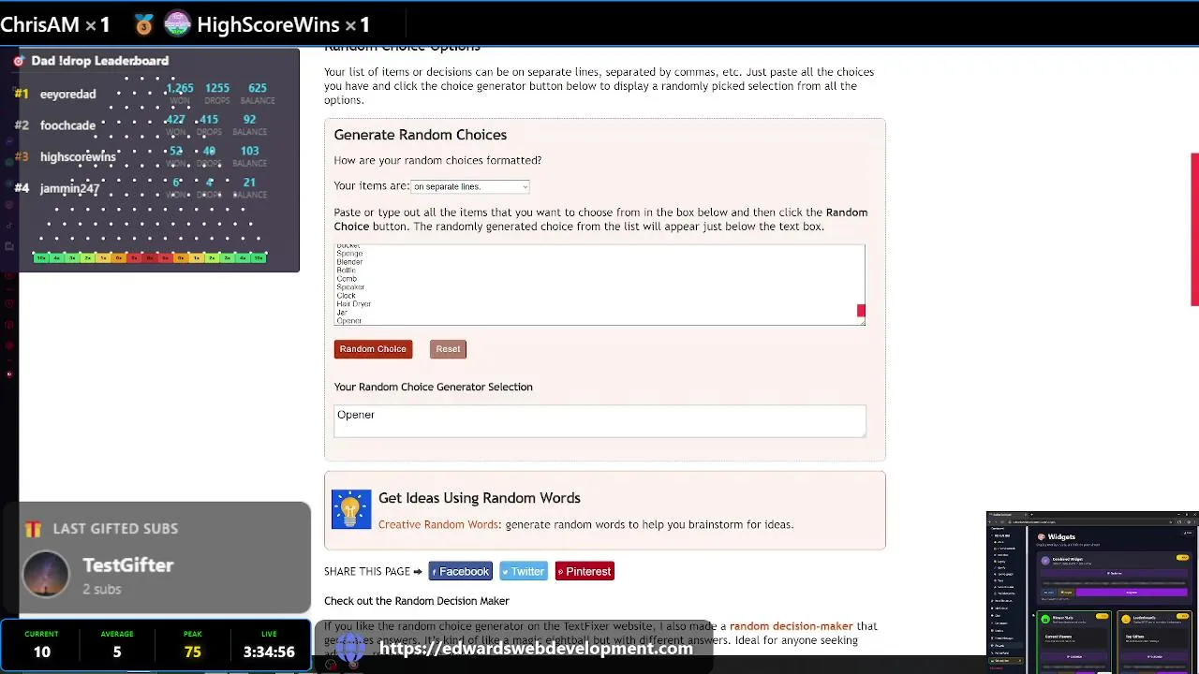Click the yellow Leaderboards icon in small window
This screenshot has height=674, width=1199.
pos(1126,619)
